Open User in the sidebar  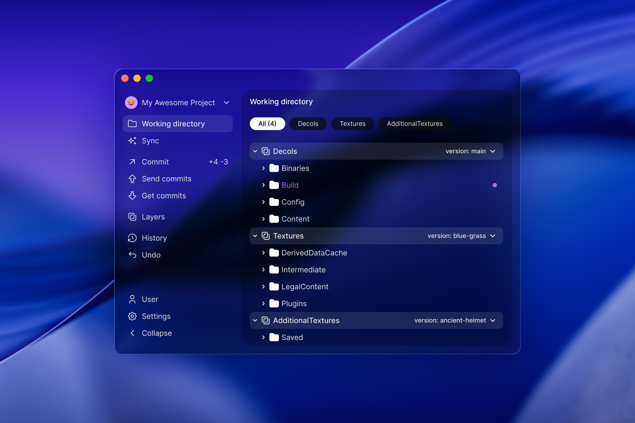click(x=150, y=299)
